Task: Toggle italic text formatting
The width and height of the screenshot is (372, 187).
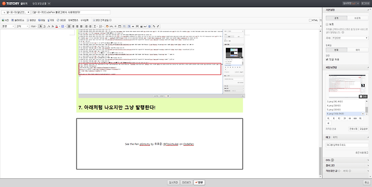Action: click(x=49, y=26)
